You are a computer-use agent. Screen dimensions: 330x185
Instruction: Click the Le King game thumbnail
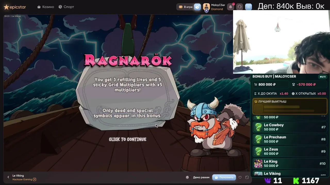click(x=258, y=163)
